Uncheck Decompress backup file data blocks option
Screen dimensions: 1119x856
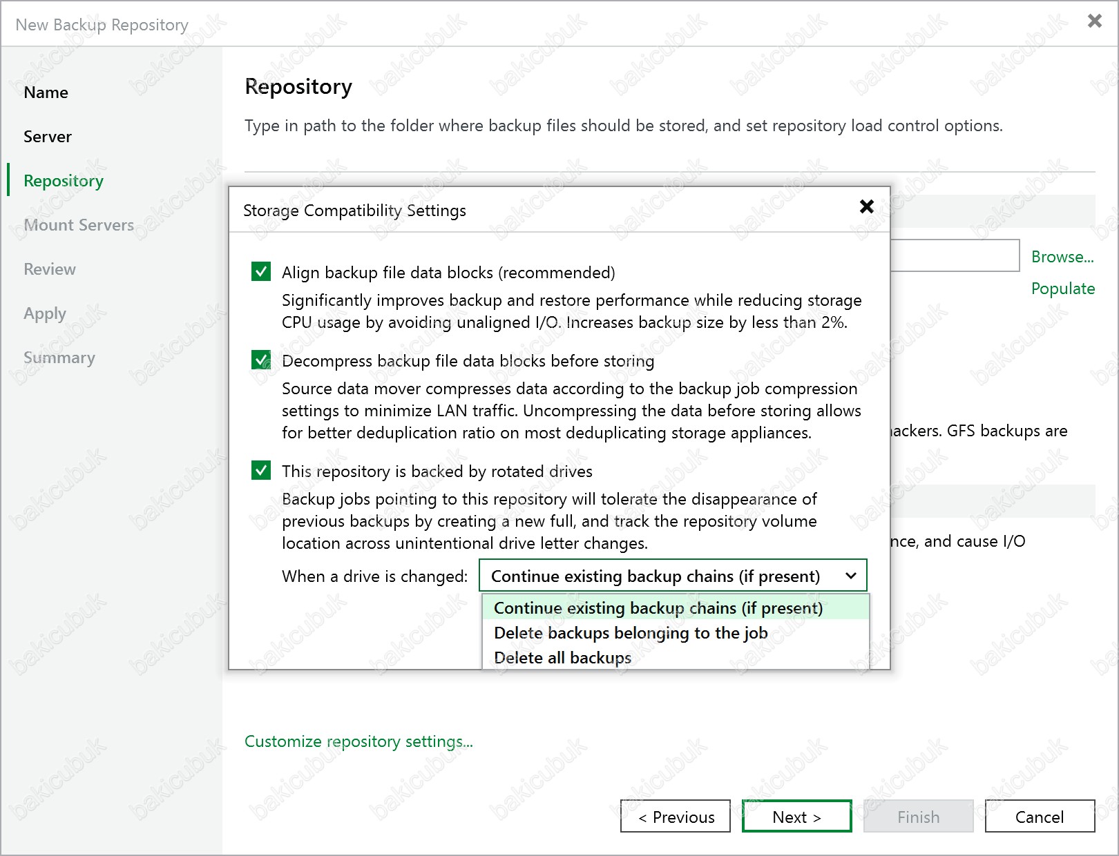(x=261, y=360)
